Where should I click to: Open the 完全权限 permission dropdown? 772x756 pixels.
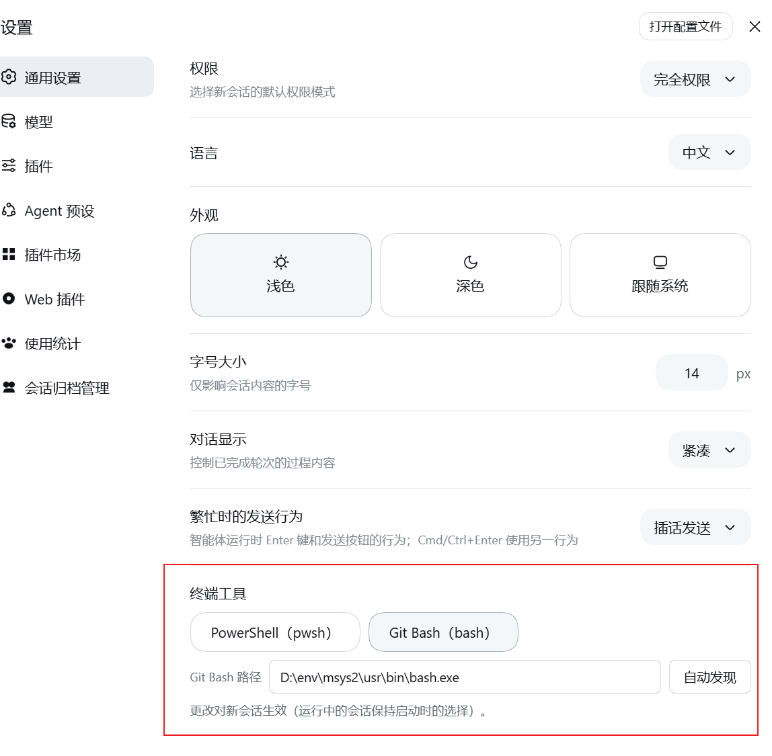click(x=695, y=79)
